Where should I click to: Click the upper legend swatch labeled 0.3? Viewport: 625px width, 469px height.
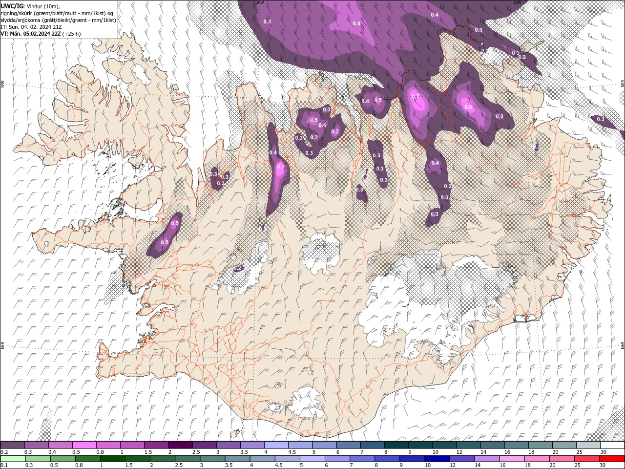(37, 445)
